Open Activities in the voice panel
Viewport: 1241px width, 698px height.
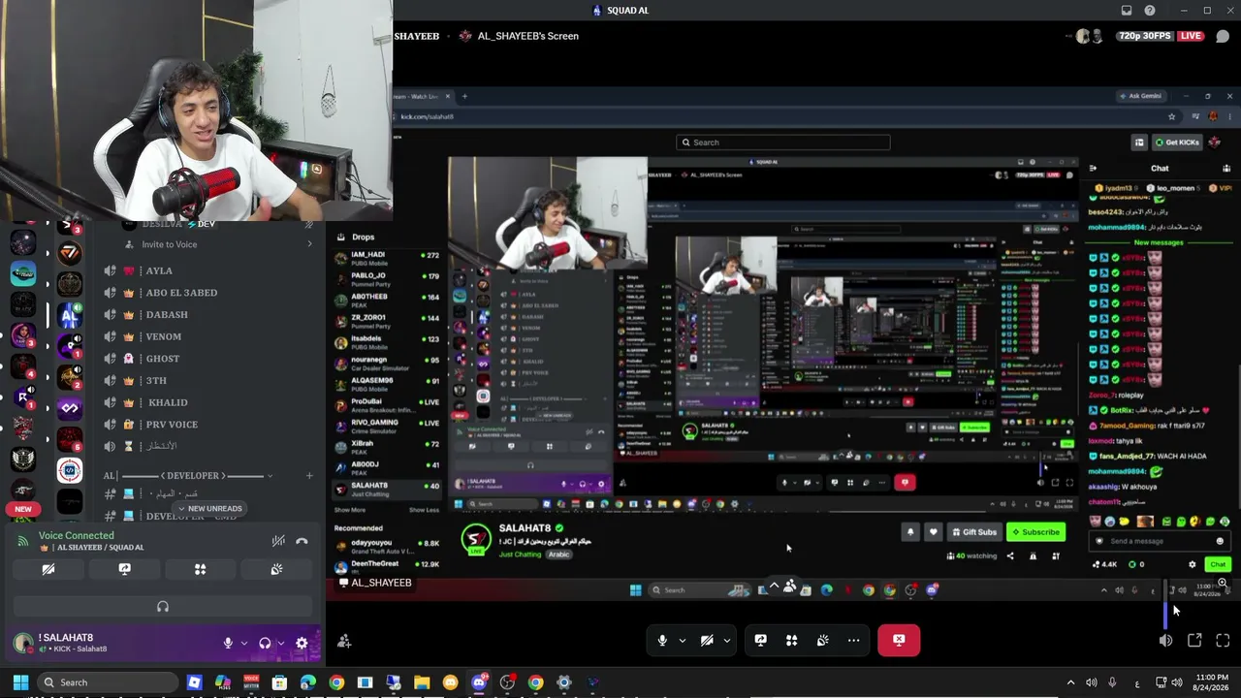pyautogui.click(x=200, y=569)
